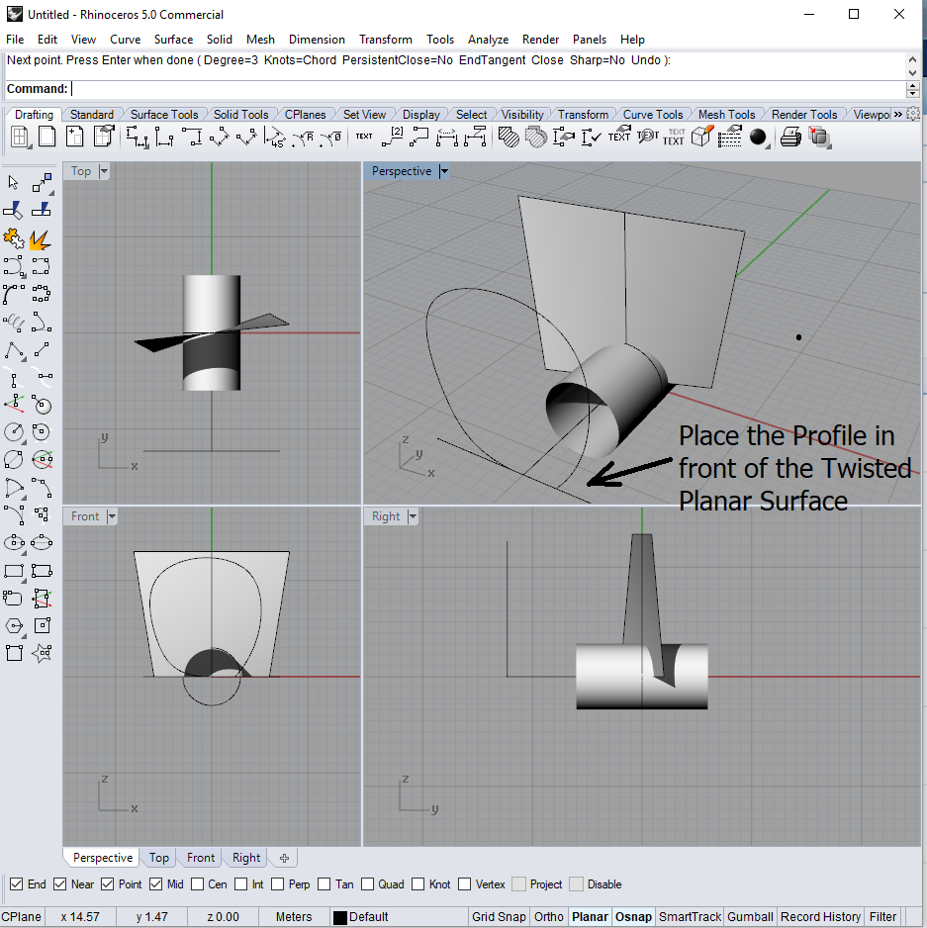Expand the Front viewport title menu arrow
Screen dimensions: 927x928
[112, 516]
